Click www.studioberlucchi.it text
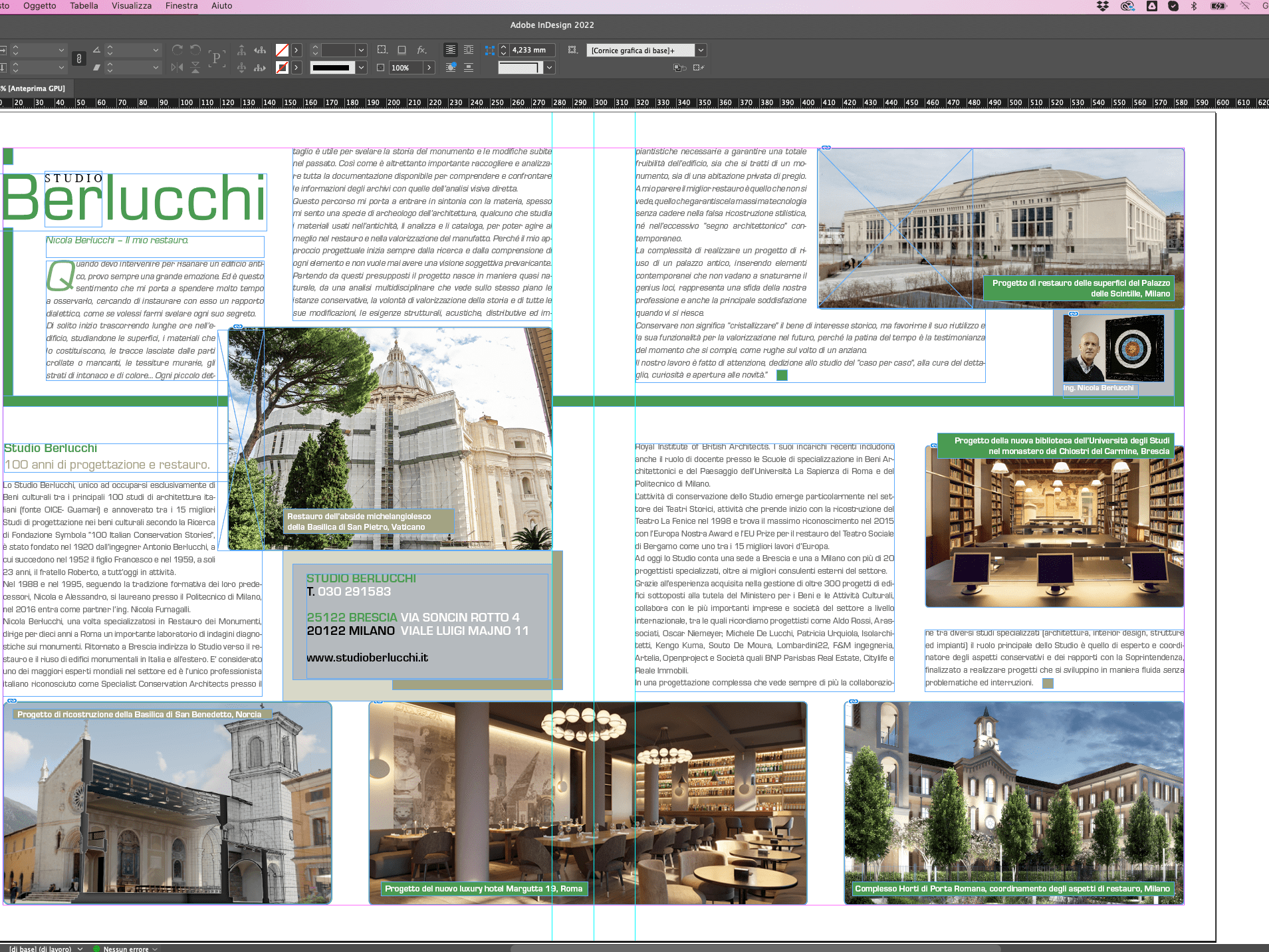The width and height of the screenshot is (1269, 952). [x=367, y=657]
